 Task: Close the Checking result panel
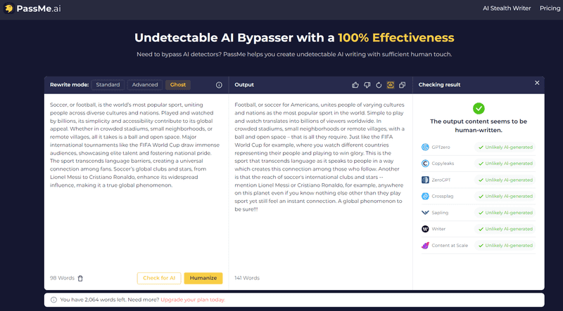tap(537, 83)
